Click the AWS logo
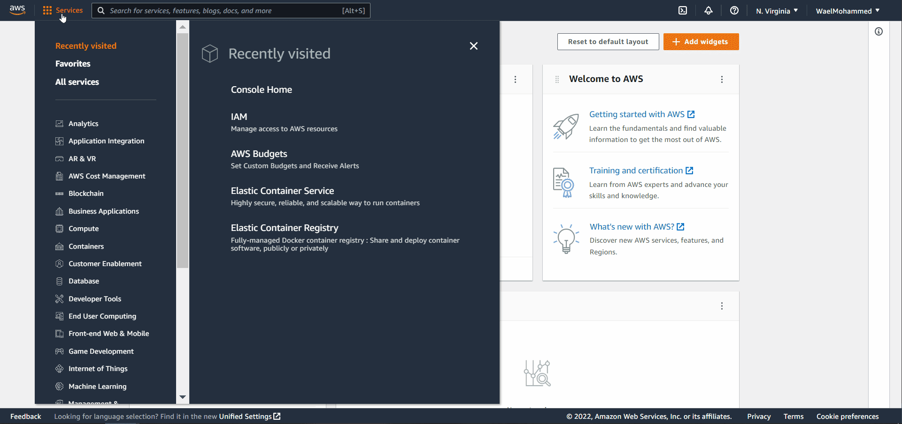This screenshot has width=902, height=424. coord(17,10)
